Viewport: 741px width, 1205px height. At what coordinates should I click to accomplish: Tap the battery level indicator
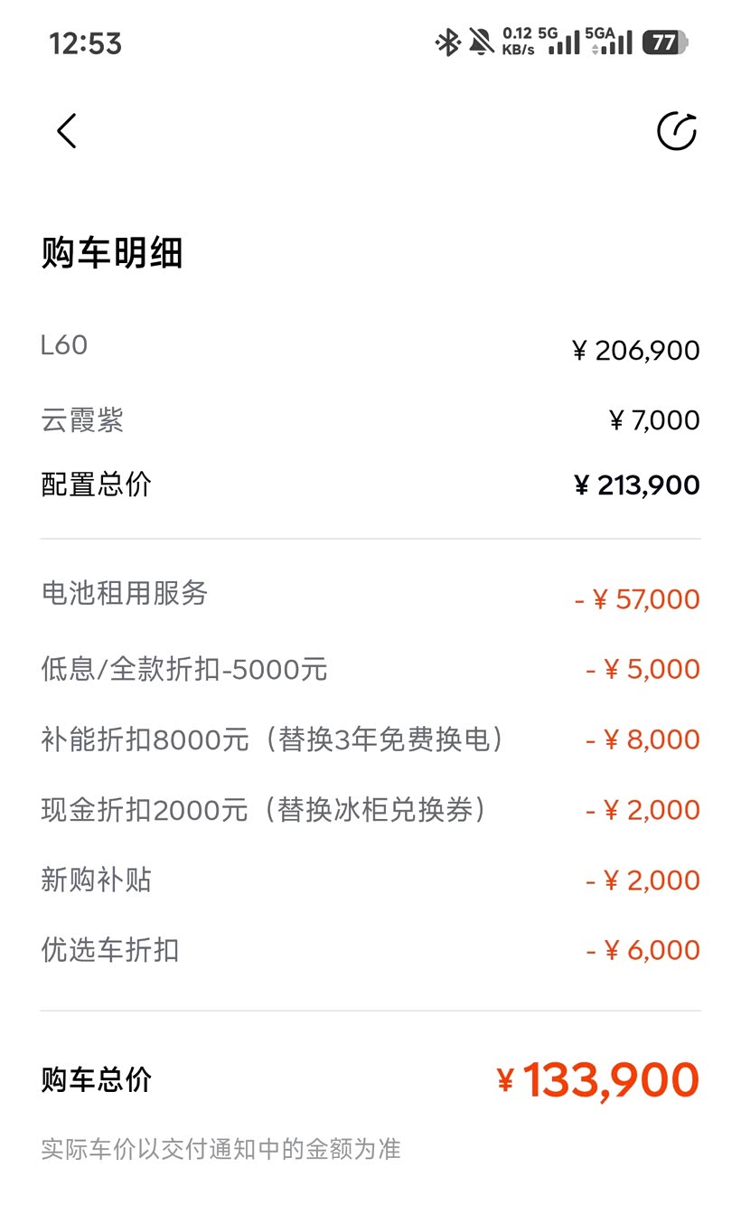(665, 42)
